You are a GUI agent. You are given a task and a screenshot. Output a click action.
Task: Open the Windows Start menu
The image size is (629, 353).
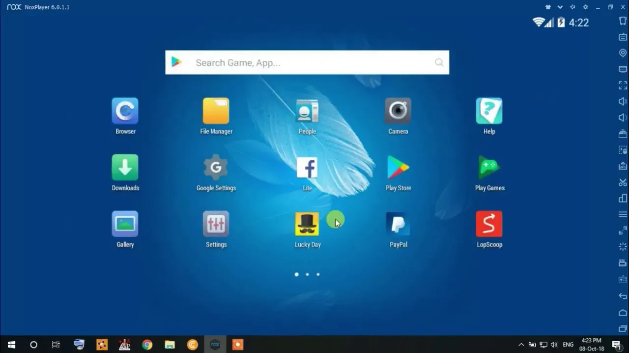[x=11, y=345]
